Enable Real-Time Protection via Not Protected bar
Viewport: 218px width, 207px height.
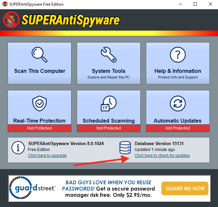coord(40,128)
